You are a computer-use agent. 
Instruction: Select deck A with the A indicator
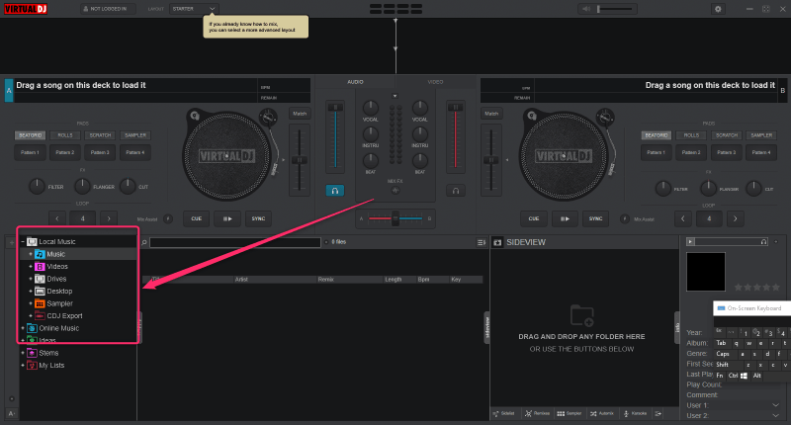[9, 90]
